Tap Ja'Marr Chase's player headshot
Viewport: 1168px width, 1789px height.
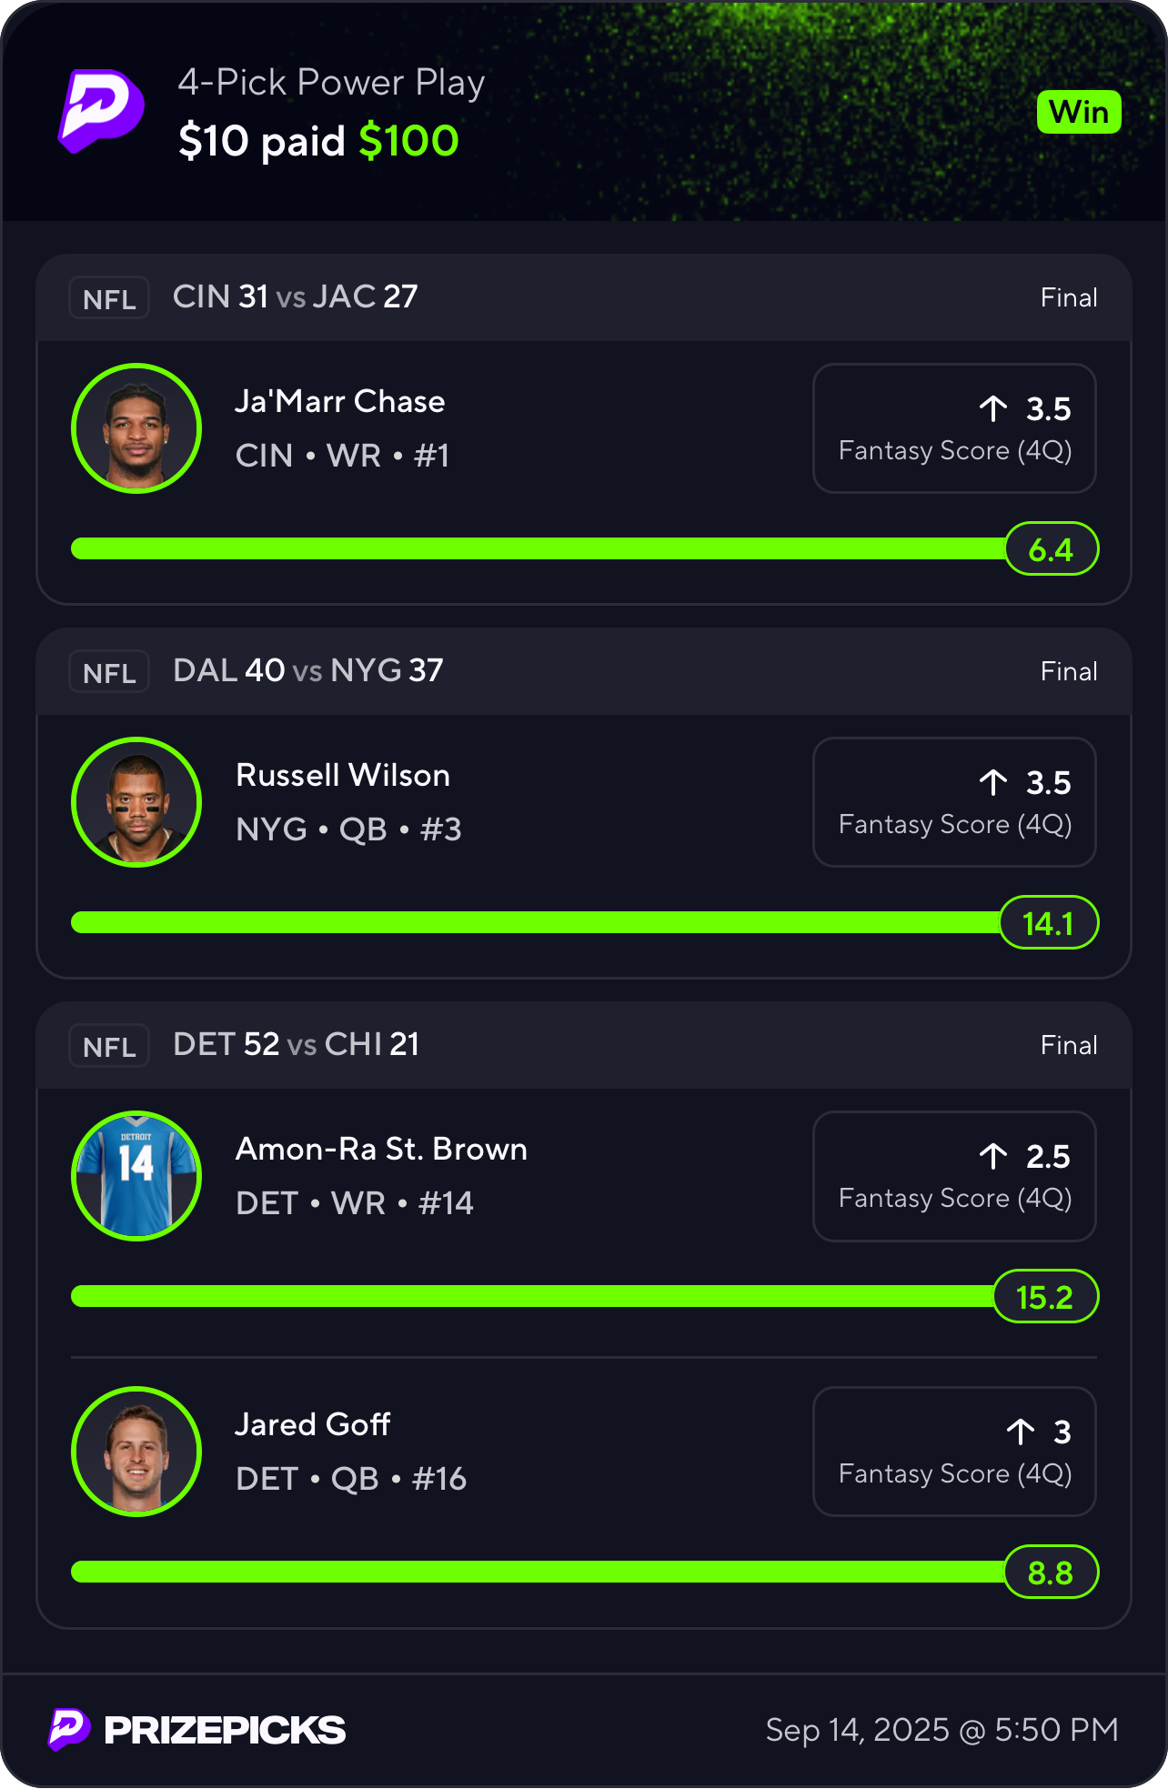point(136,428)
